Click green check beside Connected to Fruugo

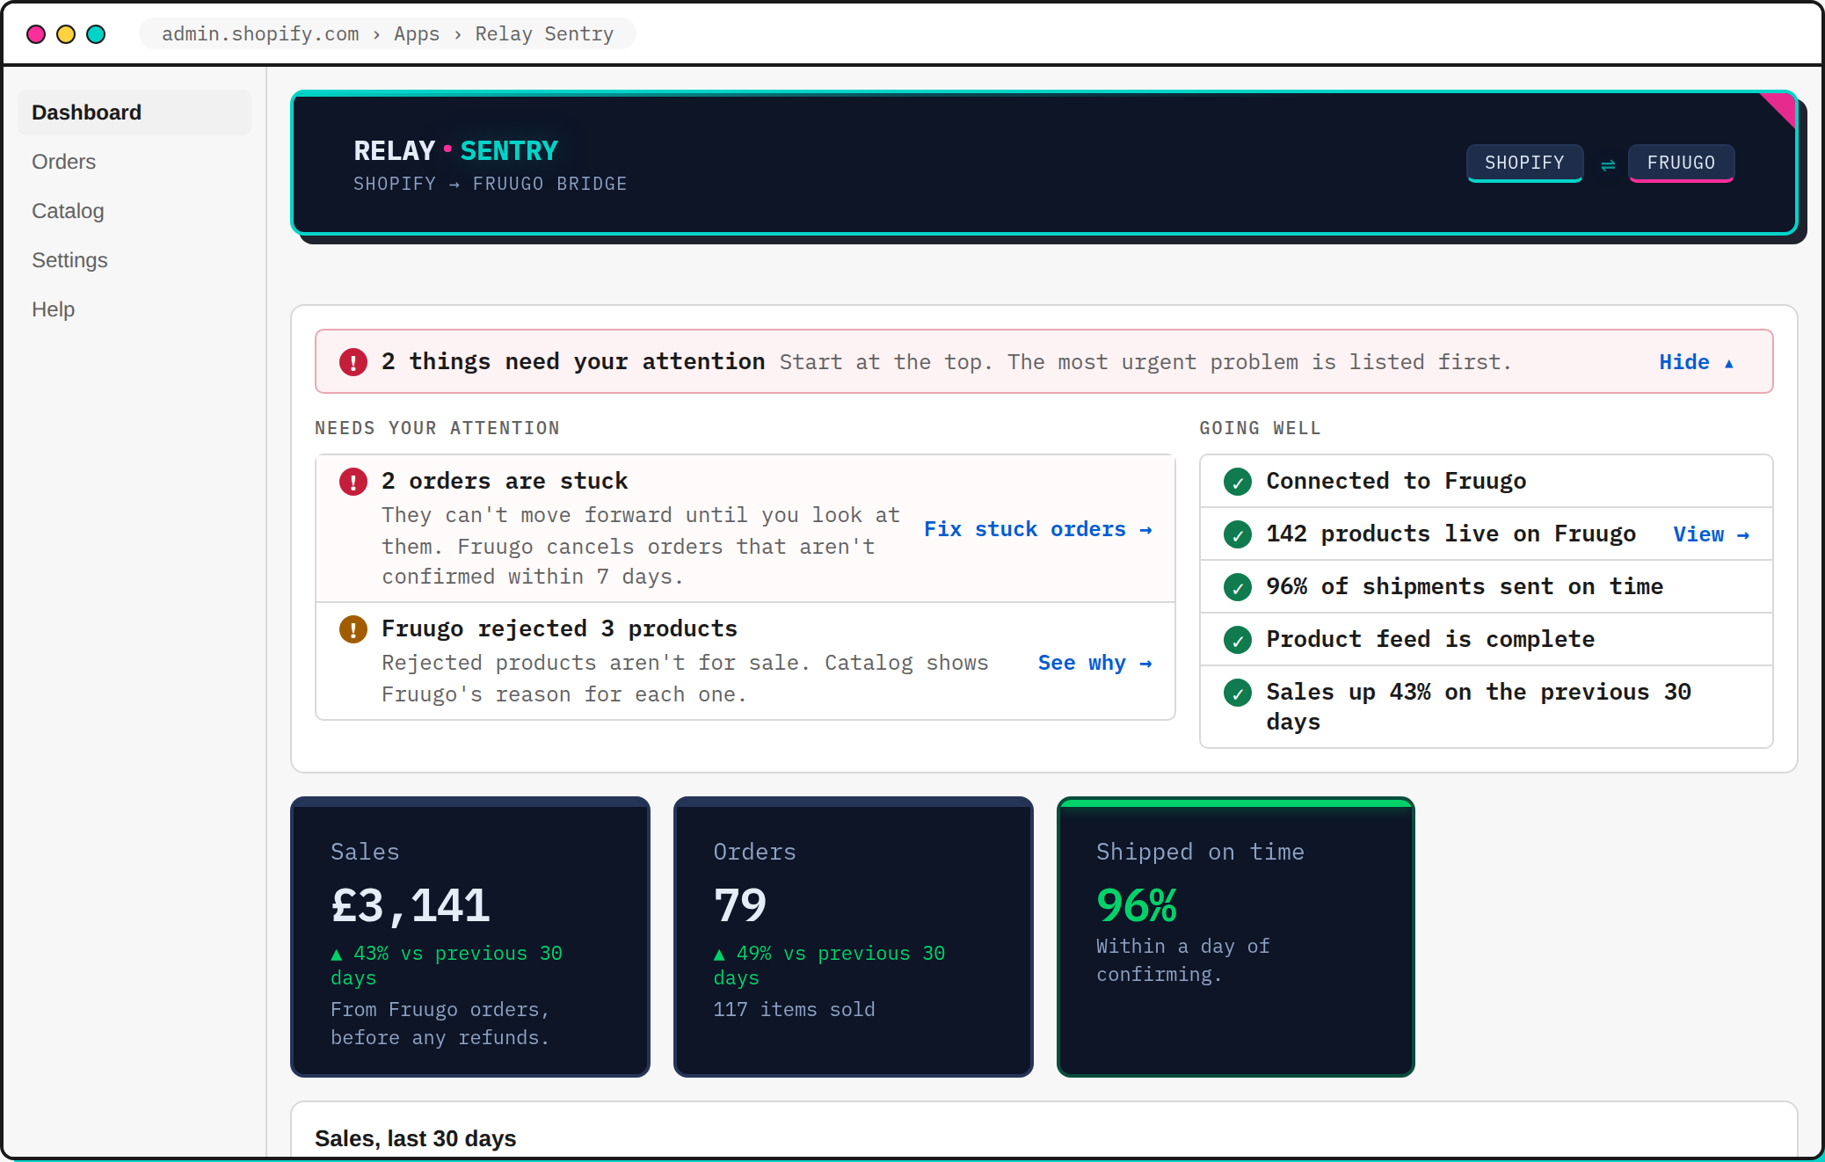(1238, 482)
